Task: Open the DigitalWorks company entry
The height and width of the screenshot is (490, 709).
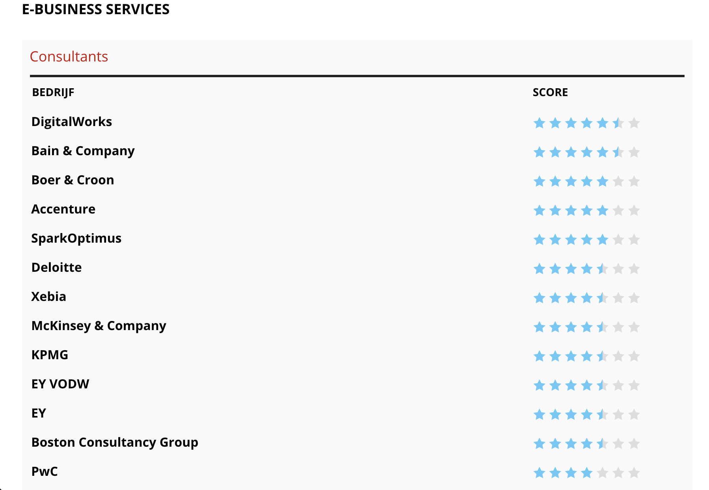Action: point(72,122)
